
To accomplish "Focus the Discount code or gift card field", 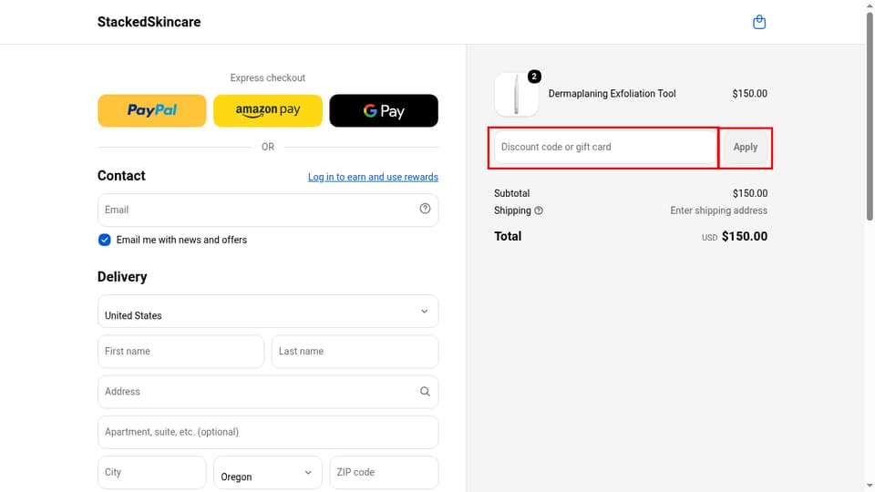I will pyautogui.click(x=605, y=148).
